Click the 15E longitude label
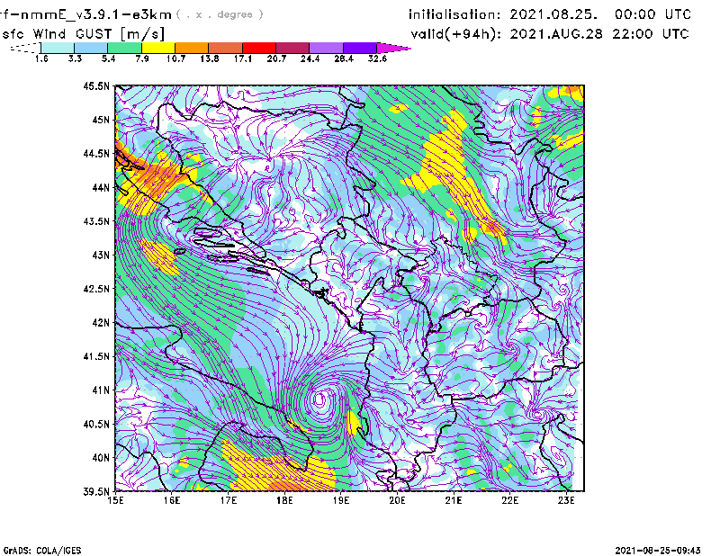The height and width of the screenshot is (556, 720). click(115, 500)
